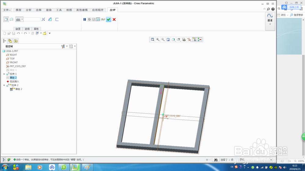The image size is (305, 171).
Task: Click the view manager camera icon
Action: 184,40
